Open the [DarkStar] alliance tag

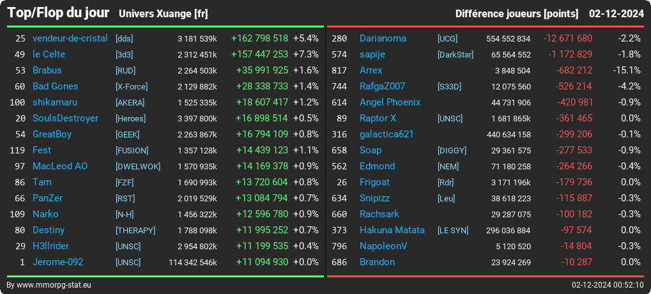tap(456, 54)
